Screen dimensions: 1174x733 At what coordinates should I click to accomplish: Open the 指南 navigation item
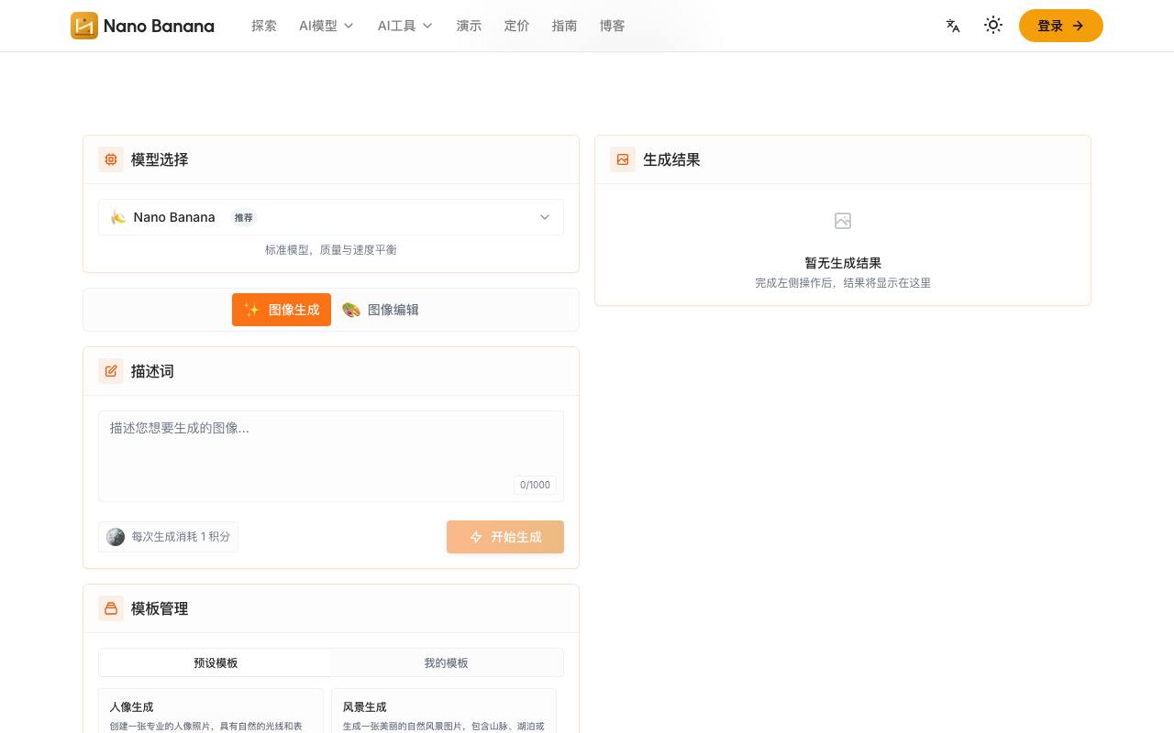point(565,26)
